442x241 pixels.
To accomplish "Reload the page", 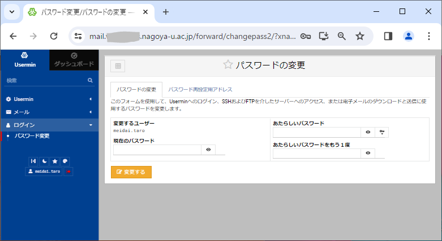I will point(54,36).
